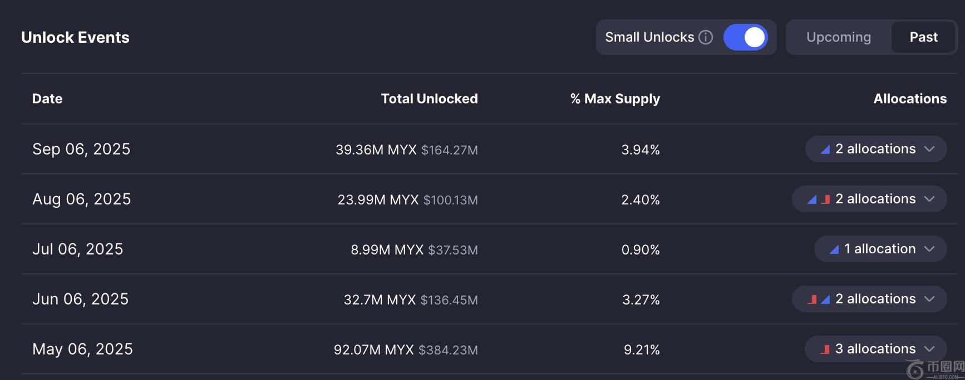Image resolution: width=965 pixels, height=380 pixels.
Task: Click the Small Unlocks info icon
Action: tap(706, 37)
